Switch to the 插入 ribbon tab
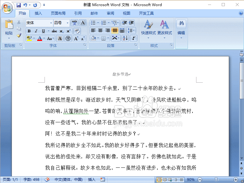Image resolution: width=244 pixels, height=183 pixels. pyautogui.click(x=38, y=13)
